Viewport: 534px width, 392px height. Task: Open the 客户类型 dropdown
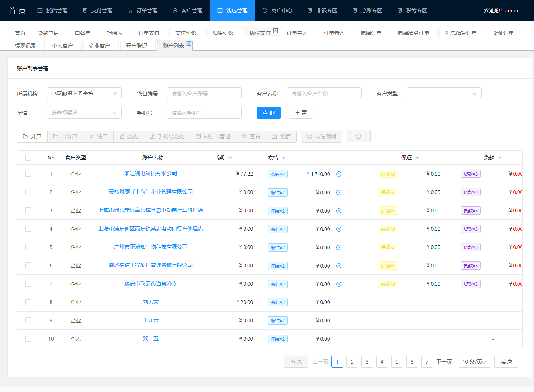[444, 93]
